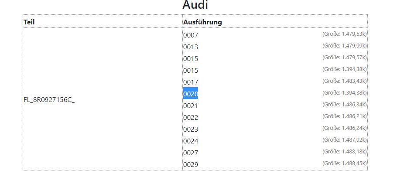The width and height of the screenshot is (397, 187).
Task: Select version 0024 entry
Action: click(191, 141)
